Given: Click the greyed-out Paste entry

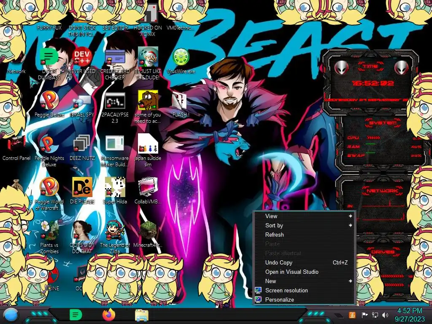Looking at the screenshot, I should coord(305,244).
